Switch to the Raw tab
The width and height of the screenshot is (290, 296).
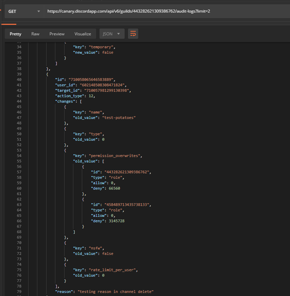pyautogui.click(x=35, y=34)
